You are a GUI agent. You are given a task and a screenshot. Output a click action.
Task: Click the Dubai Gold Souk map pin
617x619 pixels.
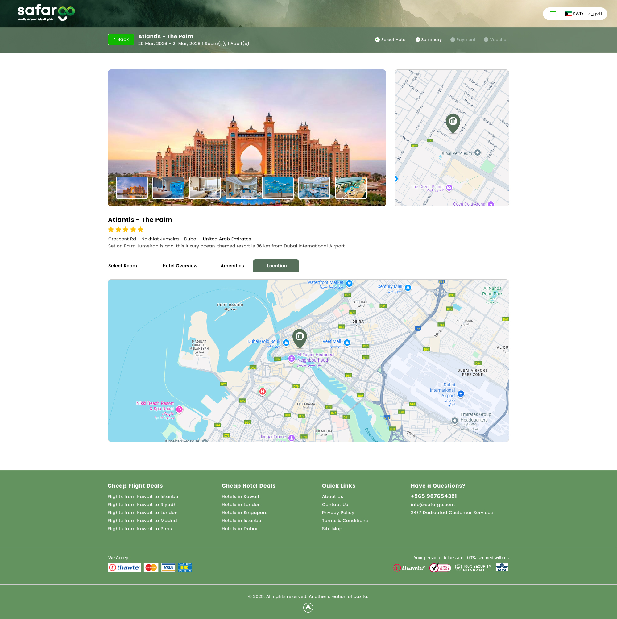pos(286,343)
